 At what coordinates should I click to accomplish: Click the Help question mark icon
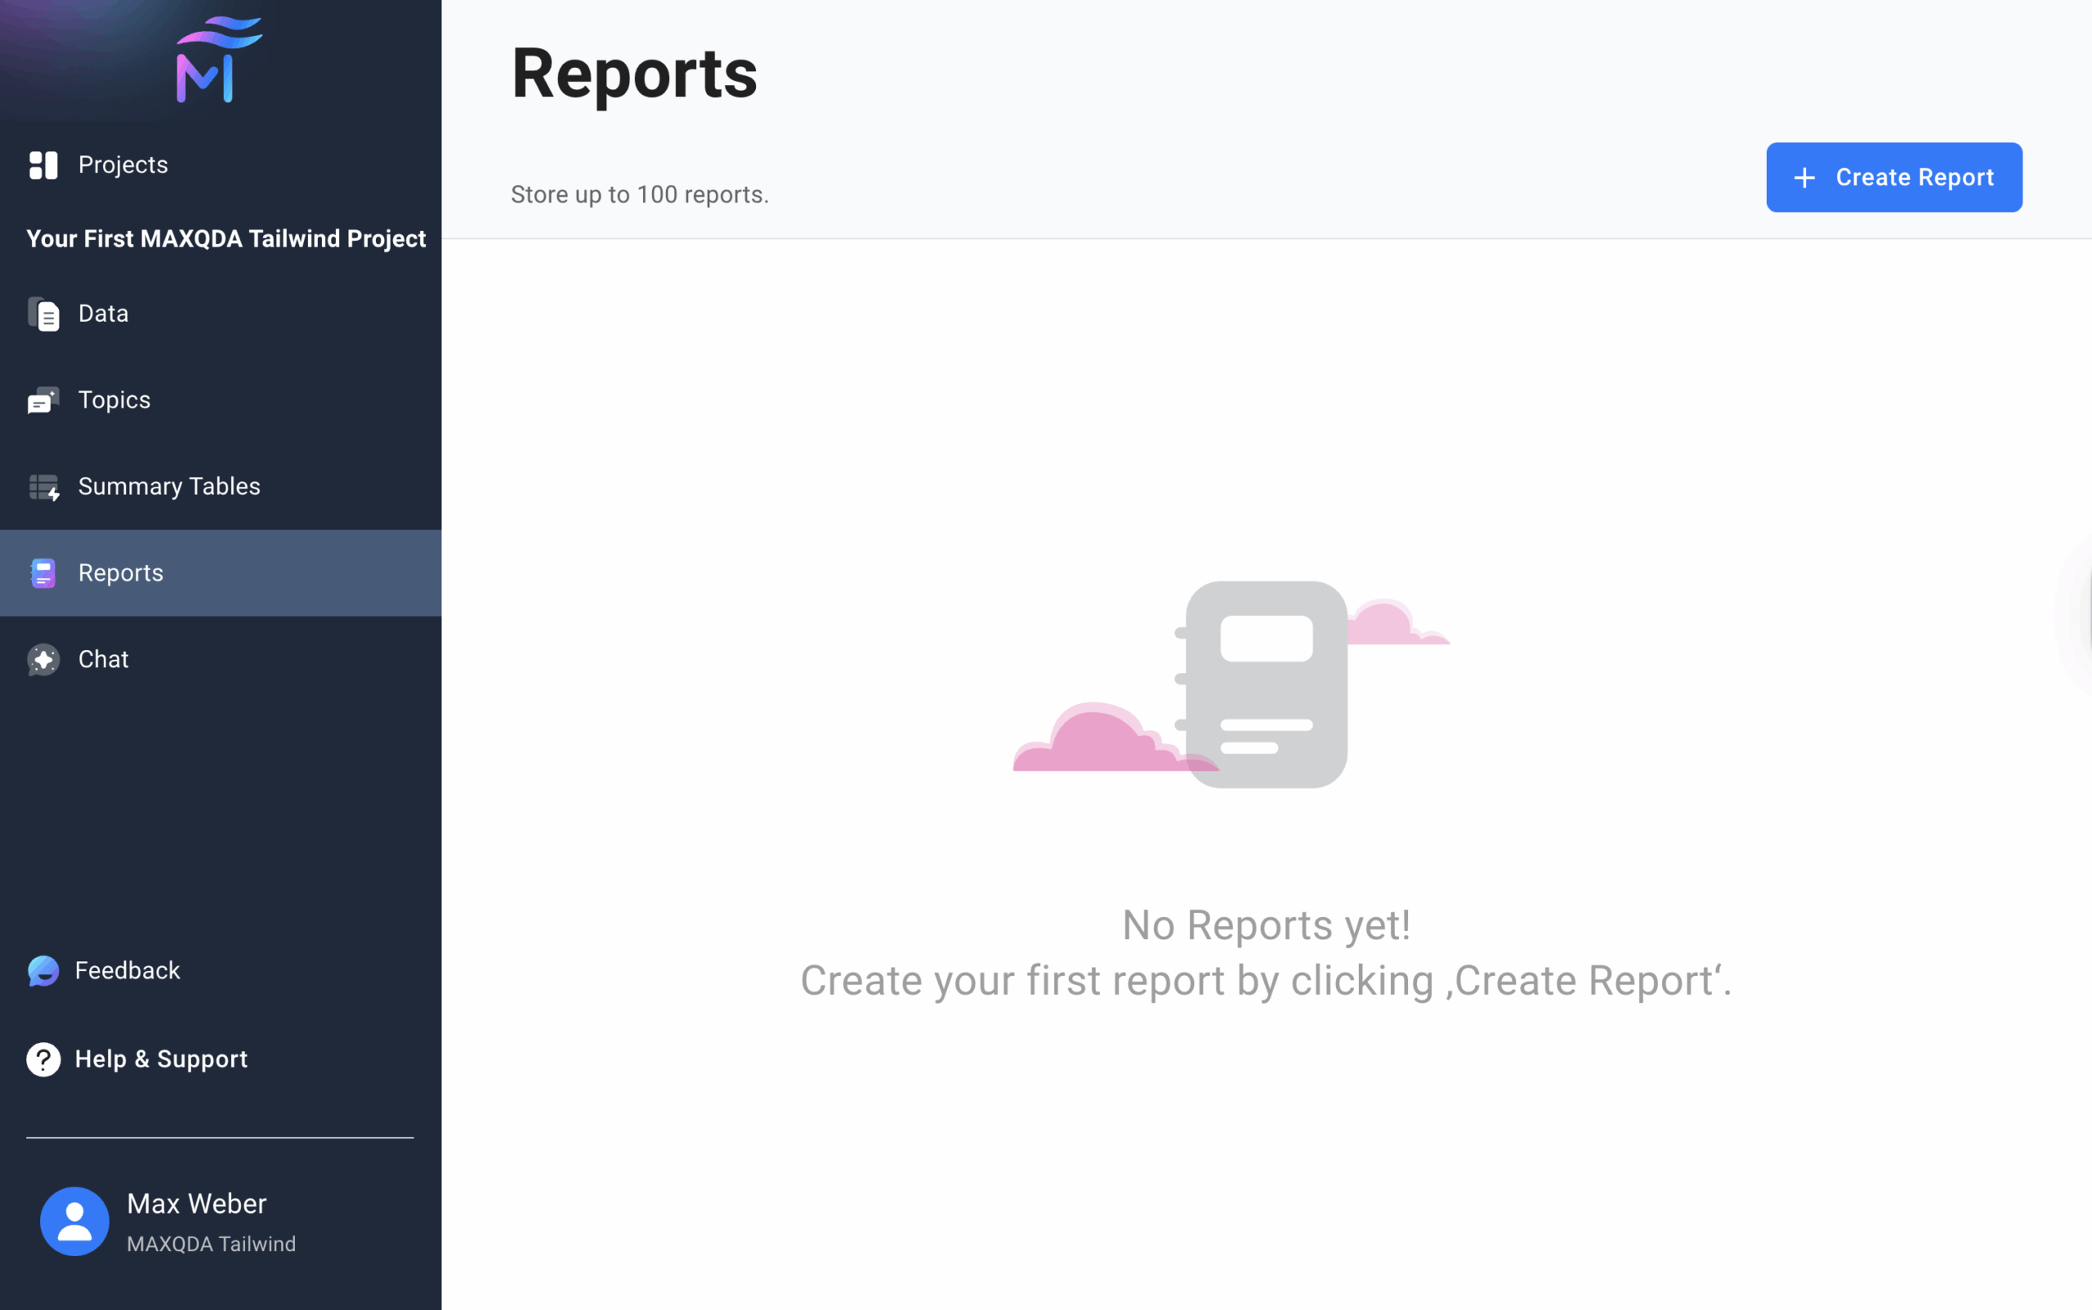pos(43,1058)
